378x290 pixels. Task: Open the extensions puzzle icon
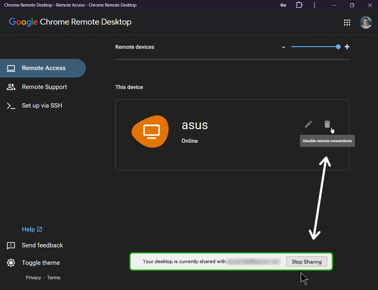299,5
